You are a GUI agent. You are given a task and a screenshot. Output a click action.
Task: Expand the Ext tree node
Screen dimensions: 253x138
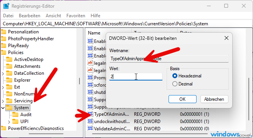pyautogui.click(x=3, y=87)
